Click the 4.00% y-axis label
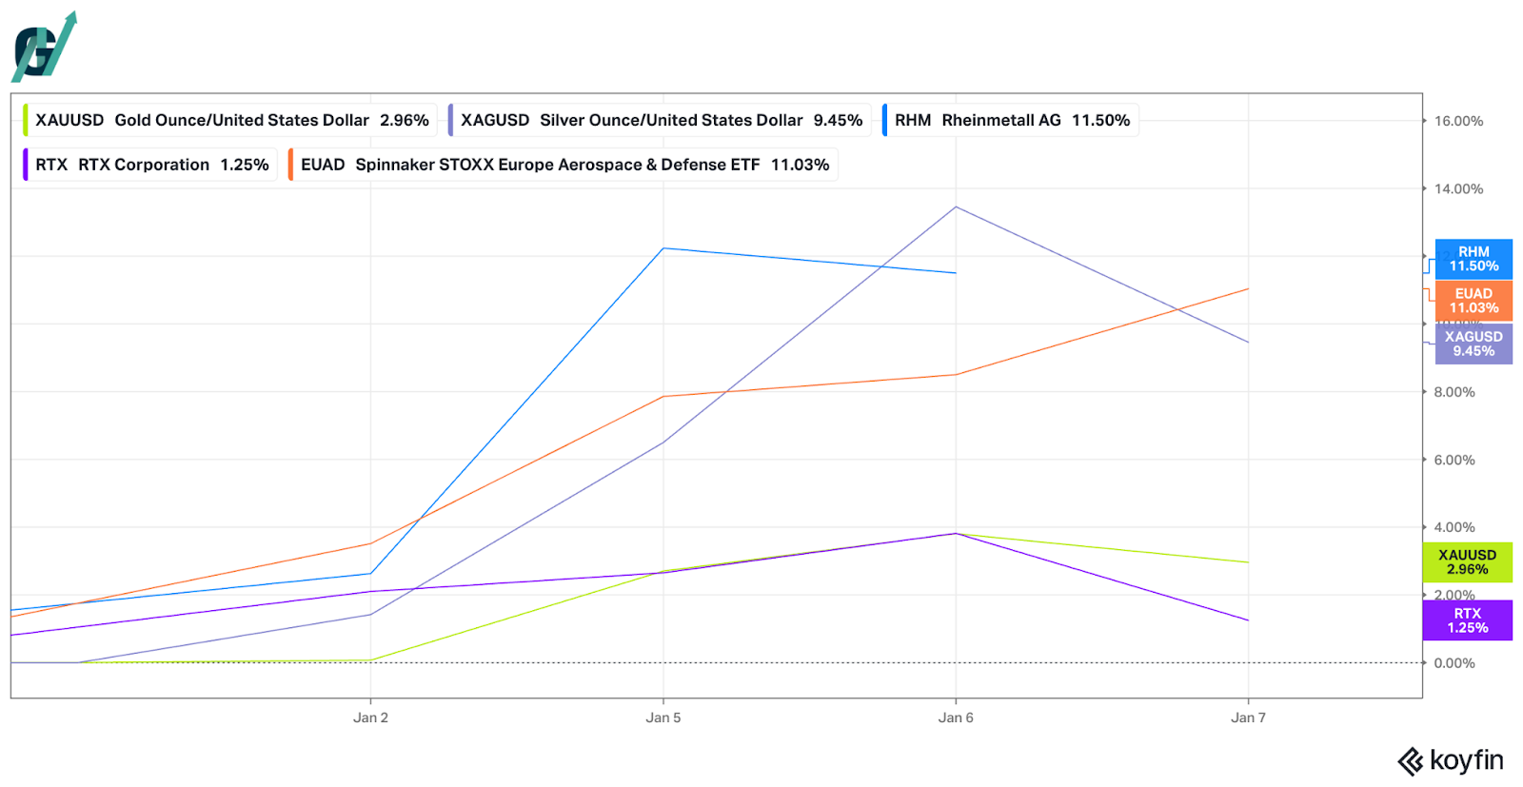 [1454, 527]
